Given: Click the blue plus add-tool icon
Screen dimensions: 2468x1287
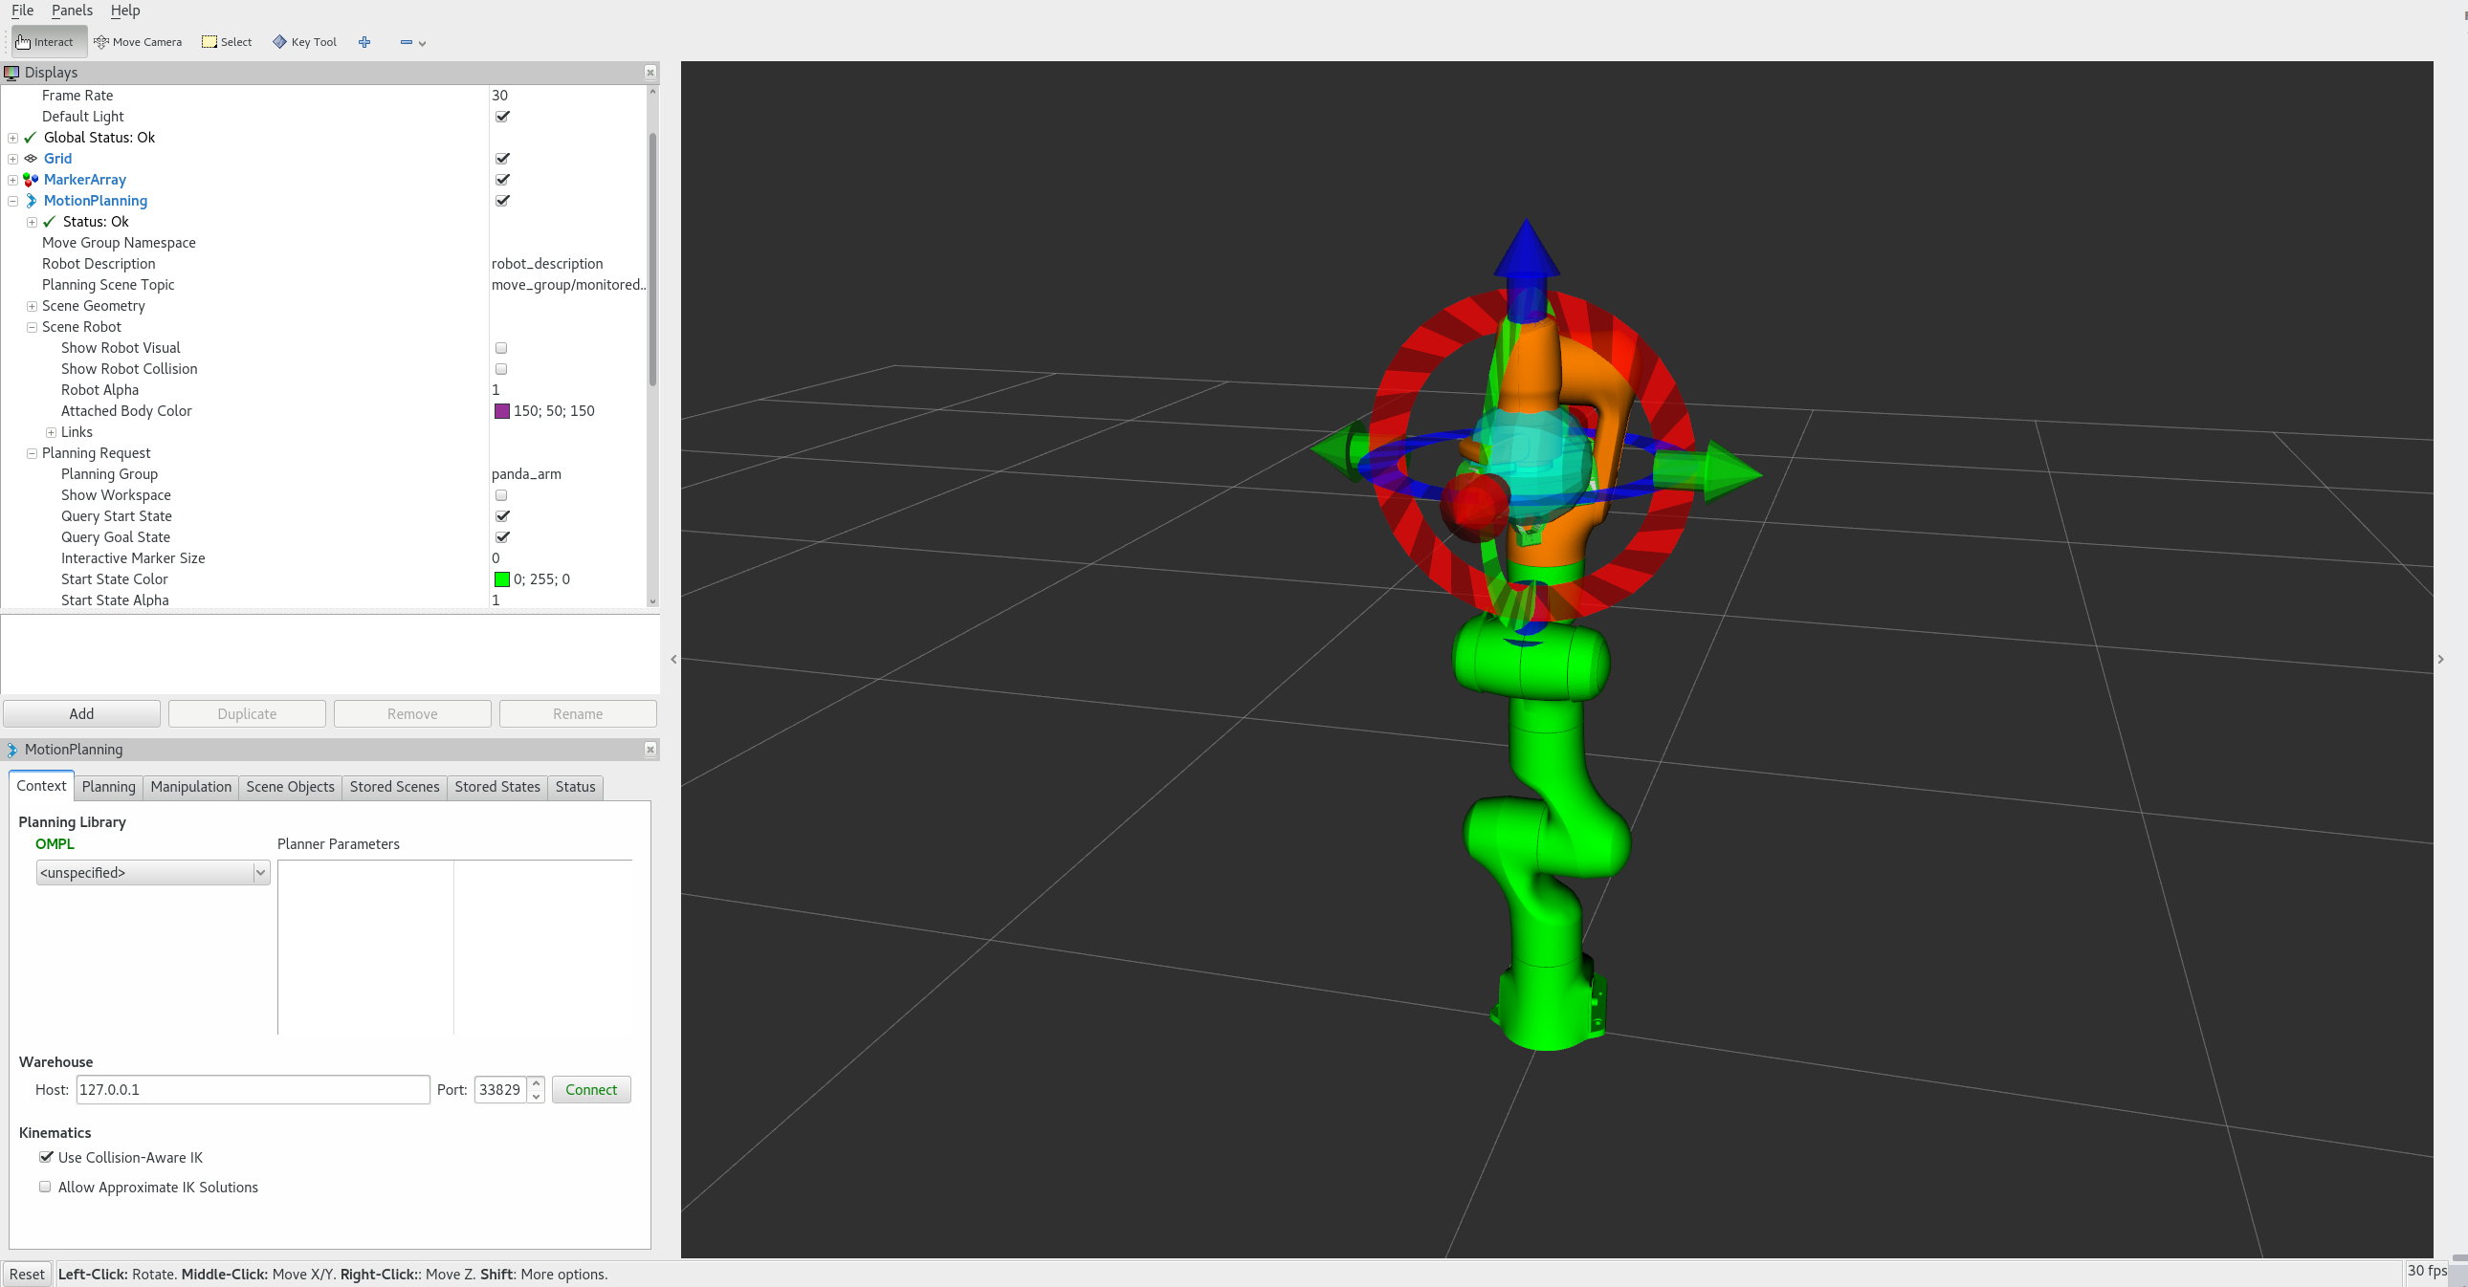Looking at the screenshot, I should pyautogui.click(x=364, y=42).
